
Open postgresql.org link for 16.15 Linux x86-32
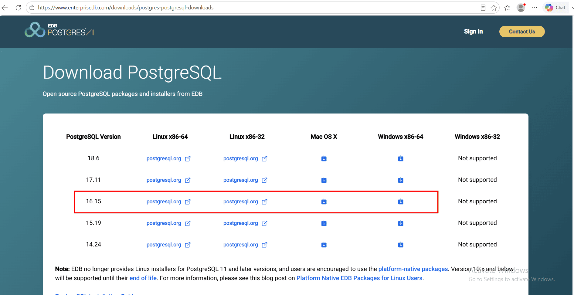coord(245,202)
